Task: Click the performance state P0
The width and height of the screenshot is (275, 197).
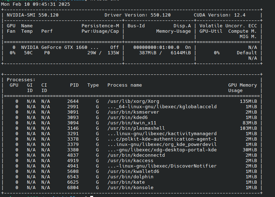Action: tap(47, 53)
